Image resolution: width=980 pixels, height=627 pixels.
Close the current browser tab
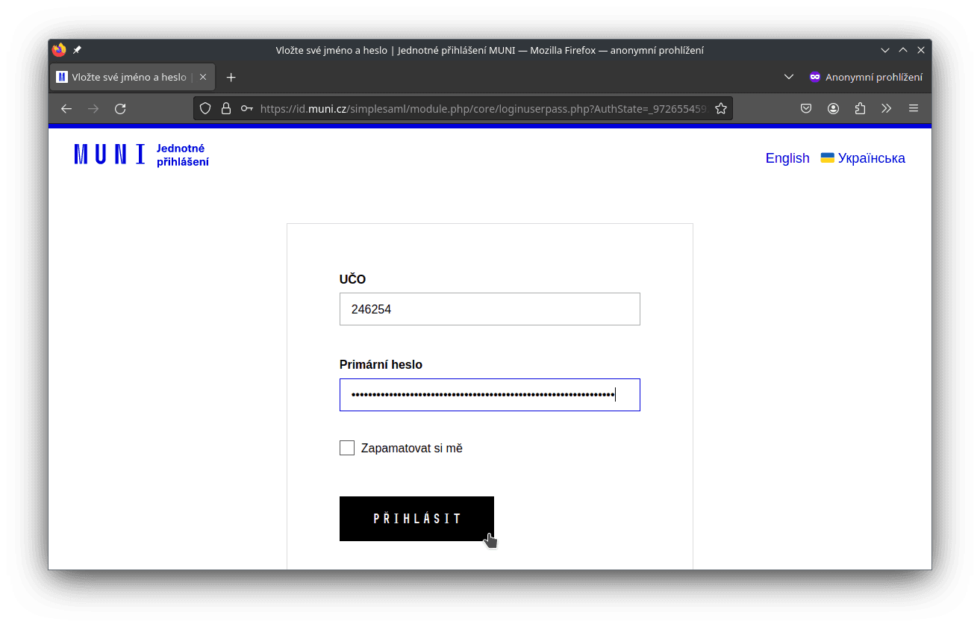[203, 77]
